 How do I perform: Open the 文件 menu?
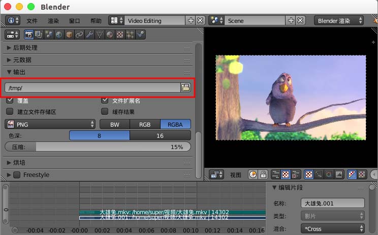pyautogui.click(x=32, y=21)
